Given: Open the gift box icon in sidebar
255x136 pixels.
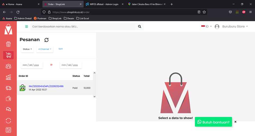Looking at the screenshot, I should pyautogui.click(x=8, y=44).
